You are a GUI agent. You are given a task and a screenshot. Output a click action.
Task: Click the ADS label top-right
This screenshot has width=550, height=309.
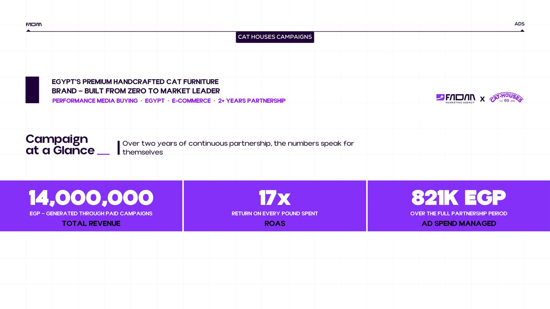[x=519, y=24]
